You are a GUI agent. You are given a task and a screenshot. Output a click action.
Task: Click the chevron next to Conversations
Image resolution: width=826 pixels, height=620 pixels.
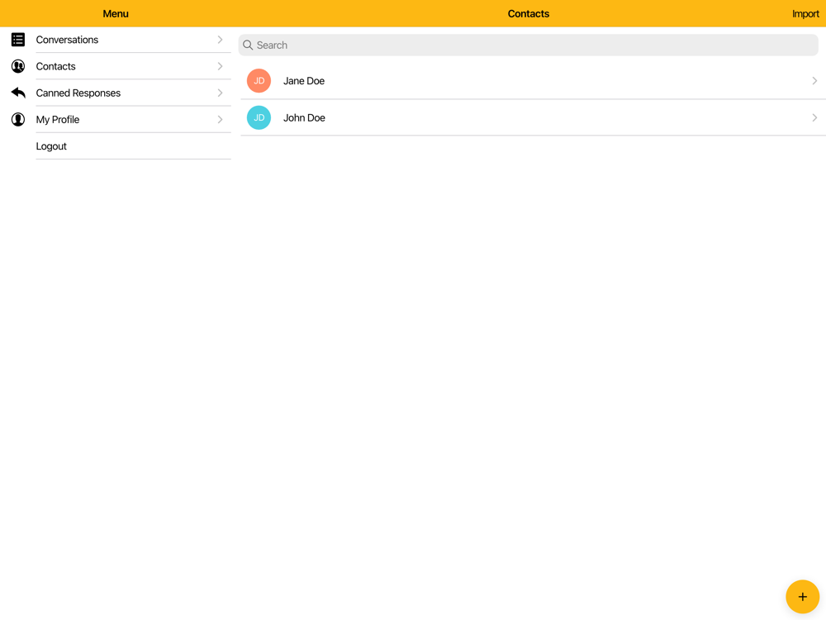pyautogui.click(x=221, y=40)
